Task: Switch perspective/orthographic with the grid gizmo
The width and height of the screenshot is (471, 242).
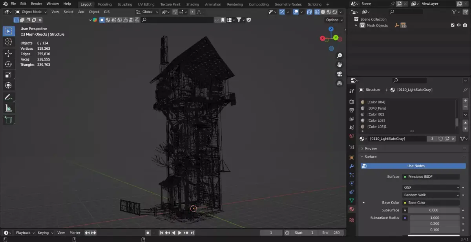Action: [340, 83]
